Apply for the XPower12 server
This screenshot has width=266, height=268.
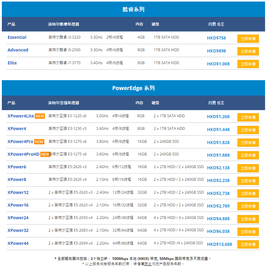(248, 193)
